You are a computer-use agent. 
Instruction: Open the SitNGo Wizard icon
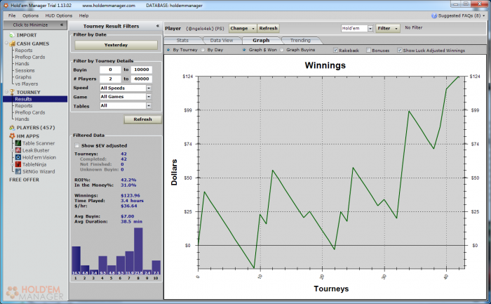coord(18,171)
